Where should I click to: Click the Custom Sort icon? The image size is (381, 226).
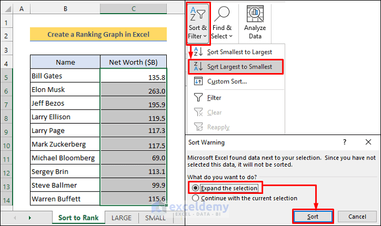coord(198,81)
